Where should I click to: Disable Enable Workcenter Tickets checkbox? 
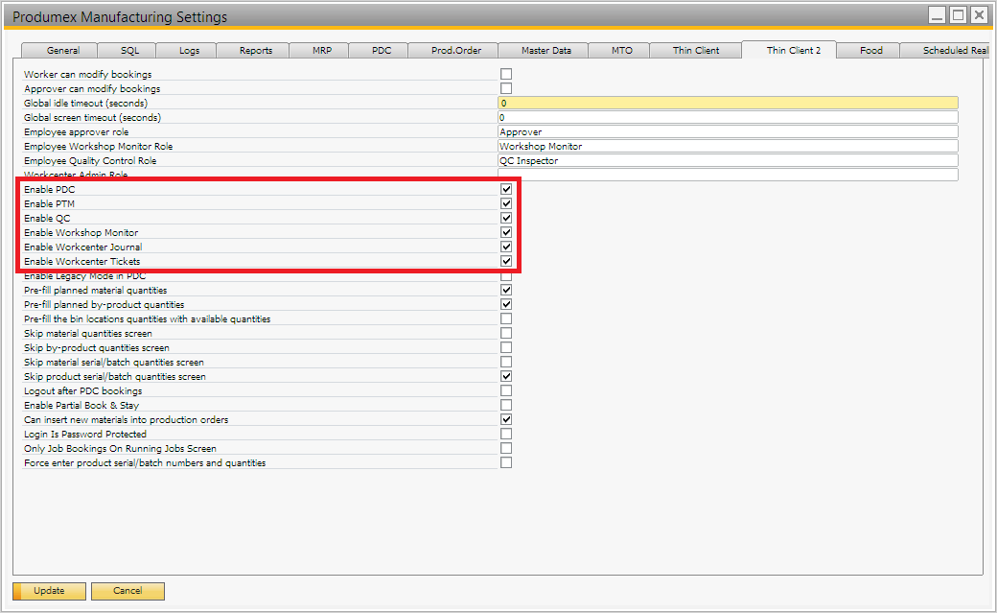(506, 261)
